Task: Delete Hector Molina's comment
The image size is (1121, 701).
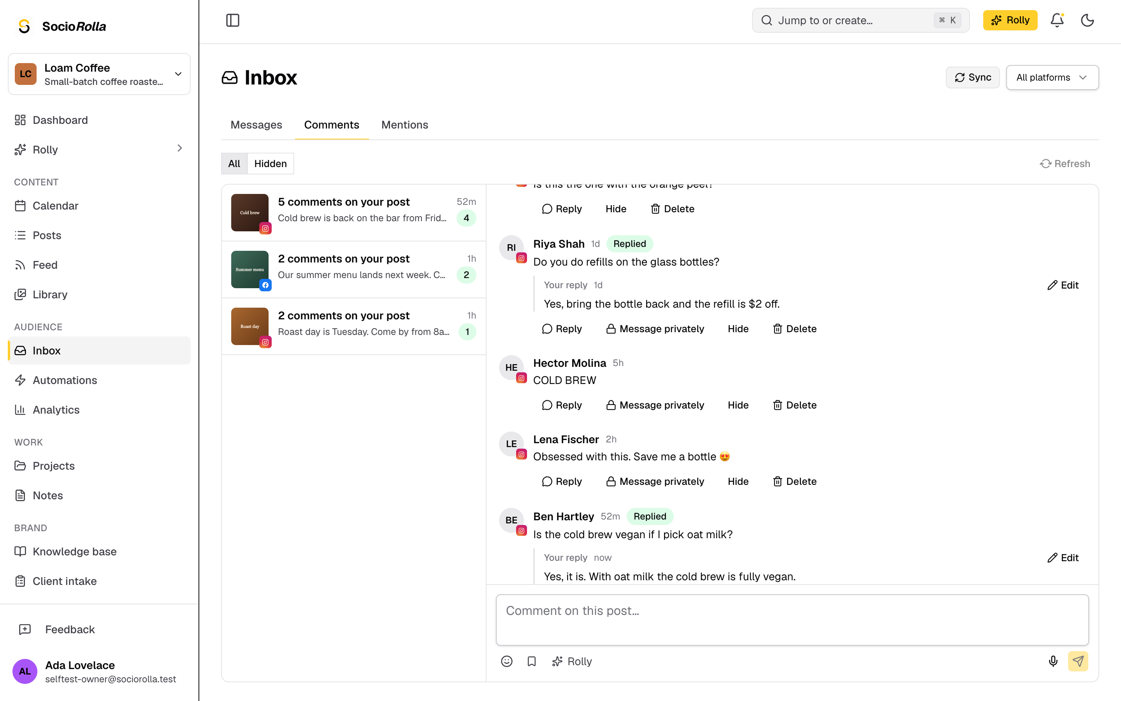Action: click(x=794, y=405)
